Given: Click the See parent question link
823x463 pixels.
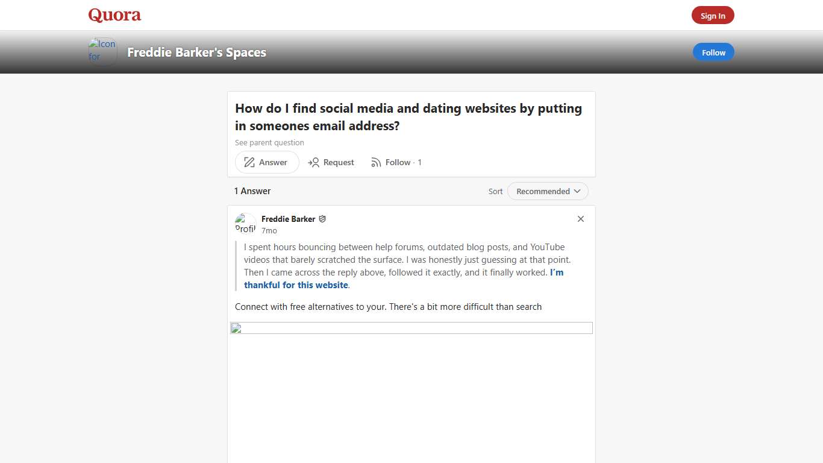Looking at the screenshot, I should pyautogui.click(x=269, y=142).
